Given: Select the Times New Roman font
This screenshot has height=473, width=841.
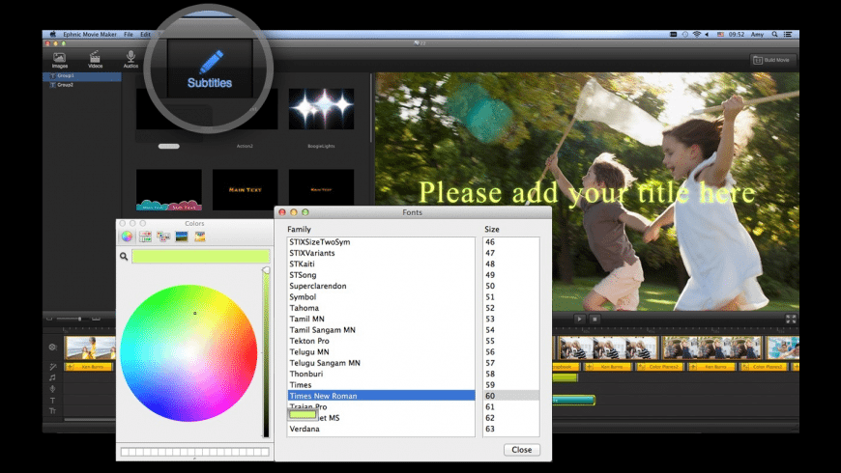Looking at the screenshot, I should (381, 396).
